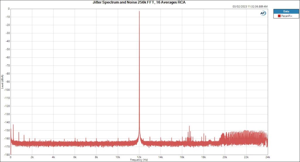Click the raised noise band near 22k

[x=246, y=136]
